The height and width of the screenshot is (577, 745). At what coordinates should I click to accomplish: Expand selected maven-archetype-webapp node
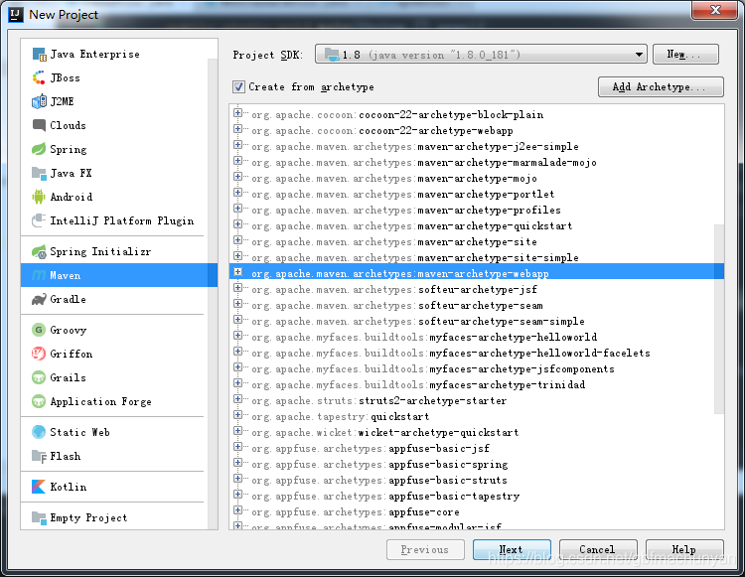click(x=238, y=272)
